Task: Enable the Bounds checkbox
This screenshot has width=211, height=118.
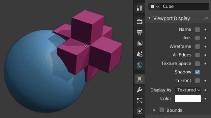Action: tap(162, 110)
